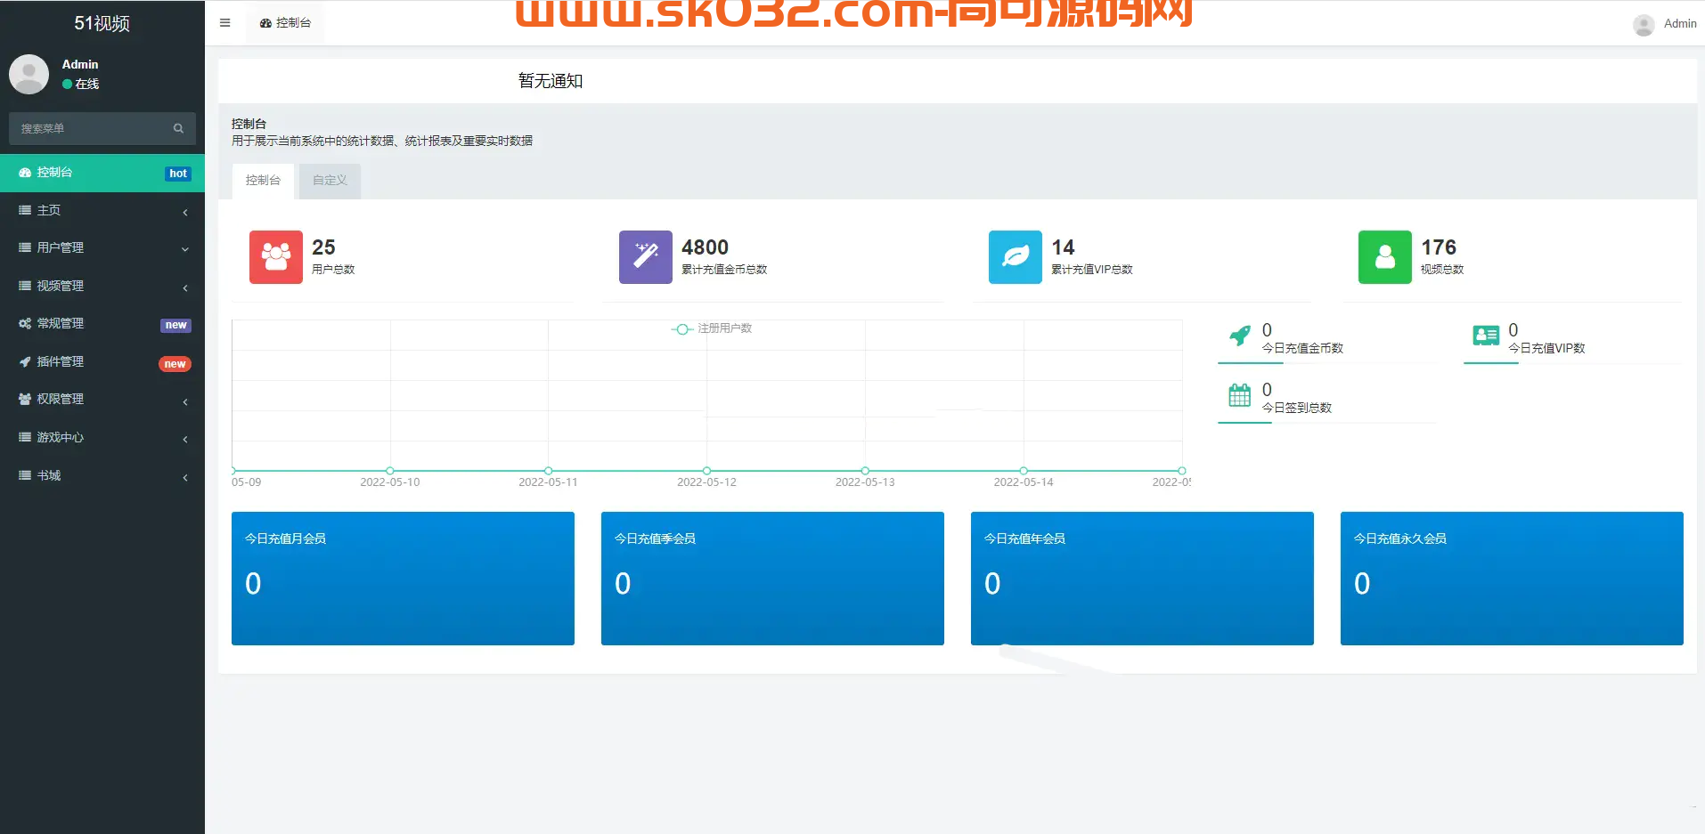Click the 25 user total value
Image resolution: width=1705 pixels, height=834 pixels.
coord(323,247)
